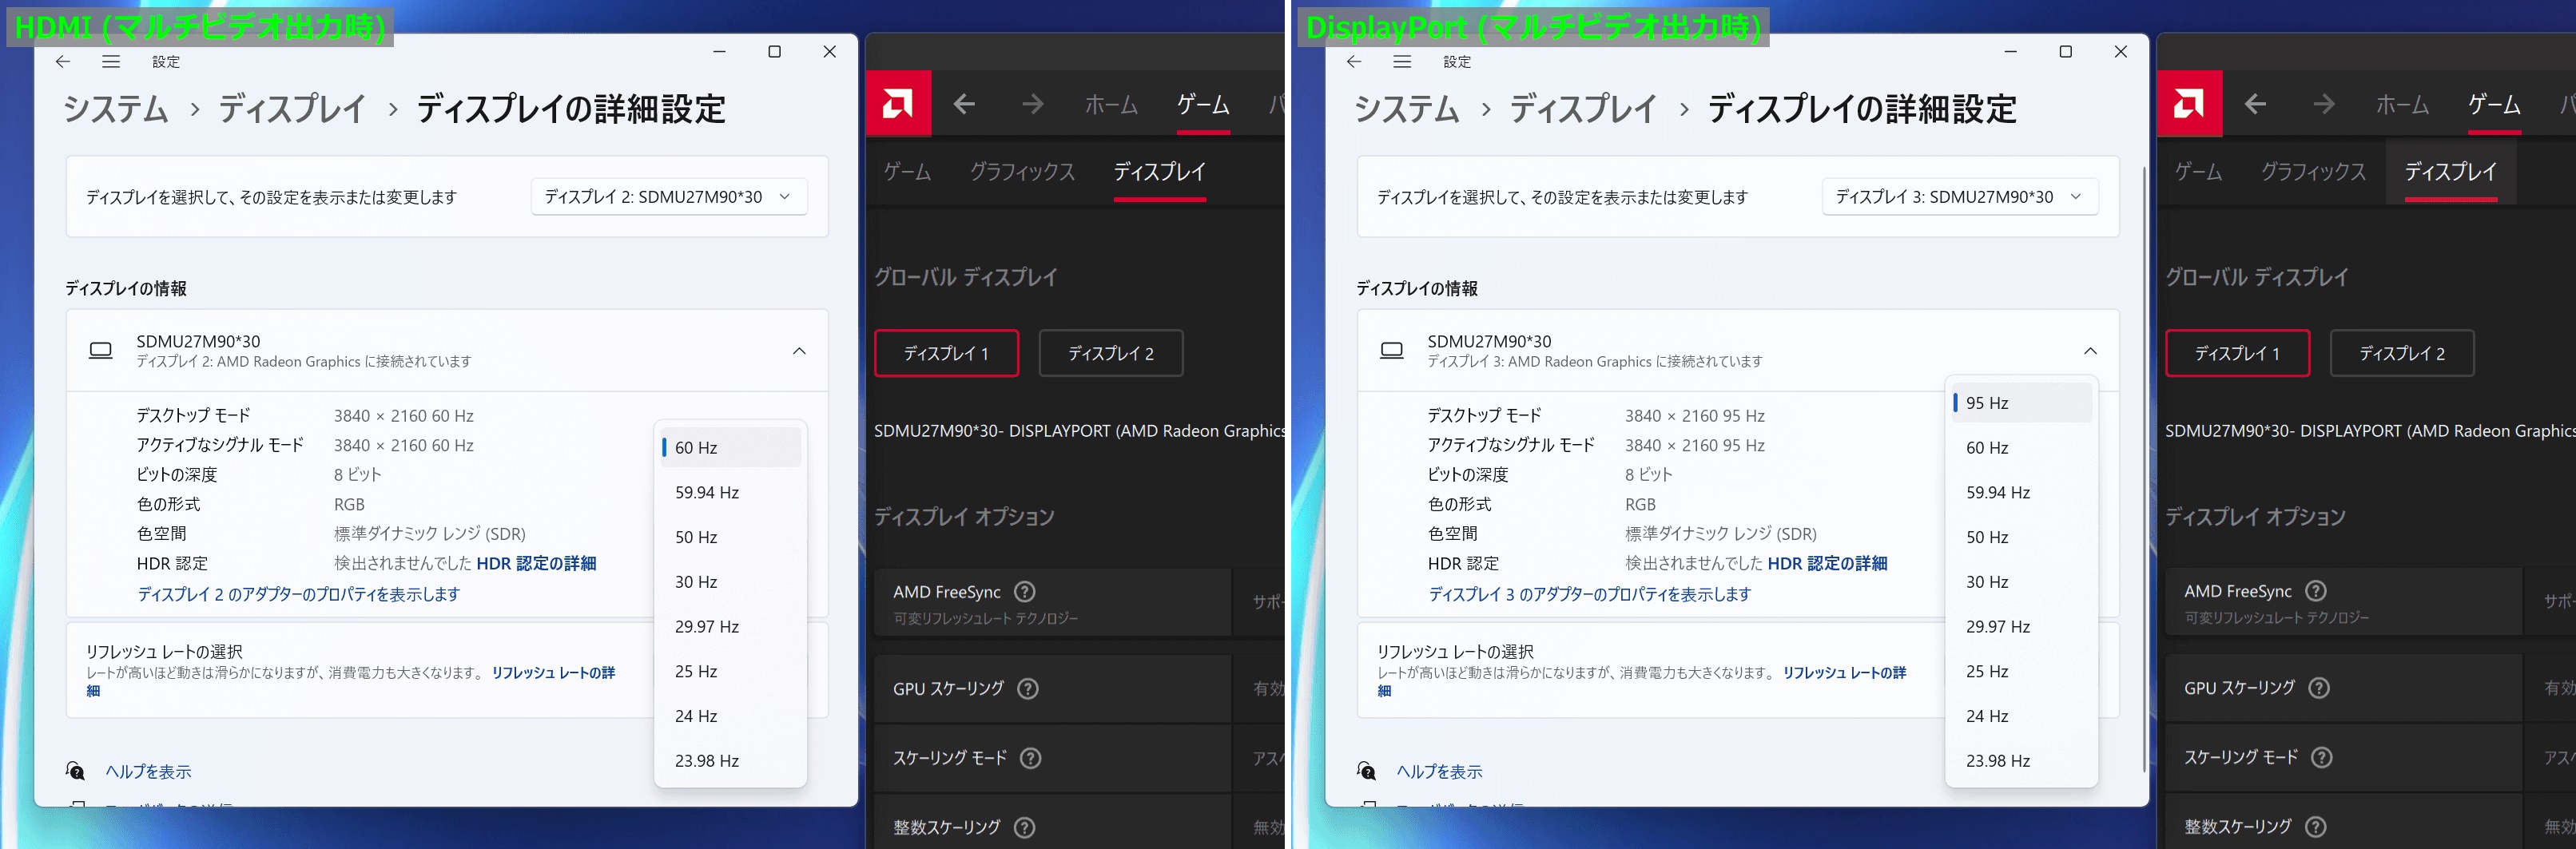Switch to top ゲーム tab in left AMD window

click(x=1203, y=104)
